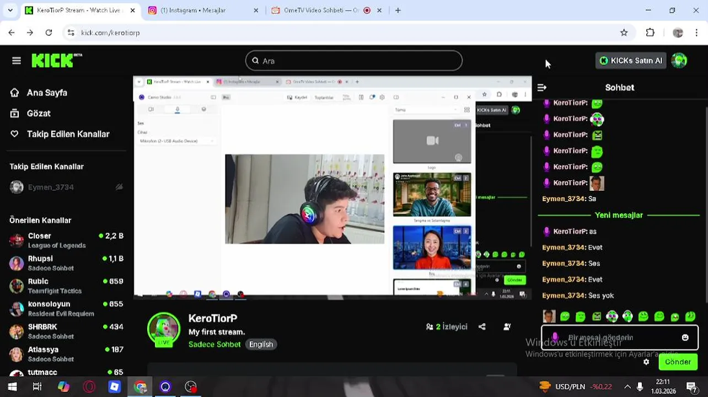This screenshot has width=708, height=397.
Task: Send chat message with Gönder
Action: point(678,362)
